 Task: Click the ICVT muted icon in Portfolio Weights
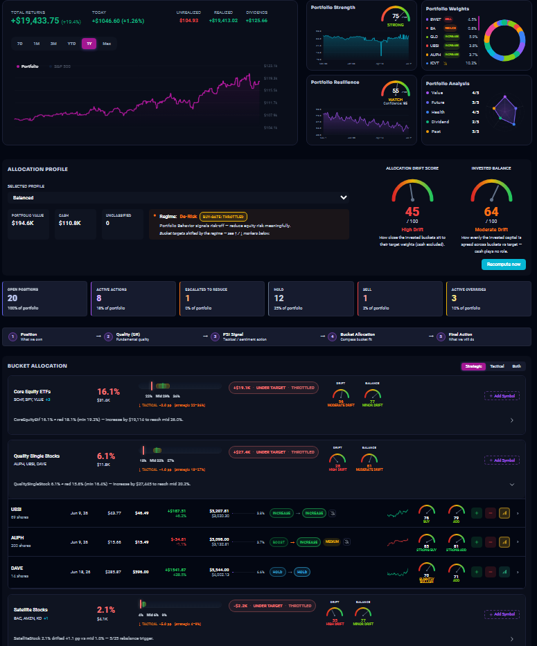446,64
